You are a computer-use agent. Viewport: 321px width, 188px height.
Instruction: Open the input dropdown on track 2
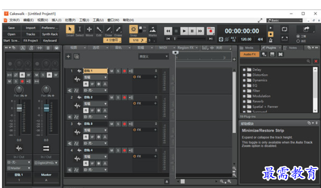coord(95,117)
